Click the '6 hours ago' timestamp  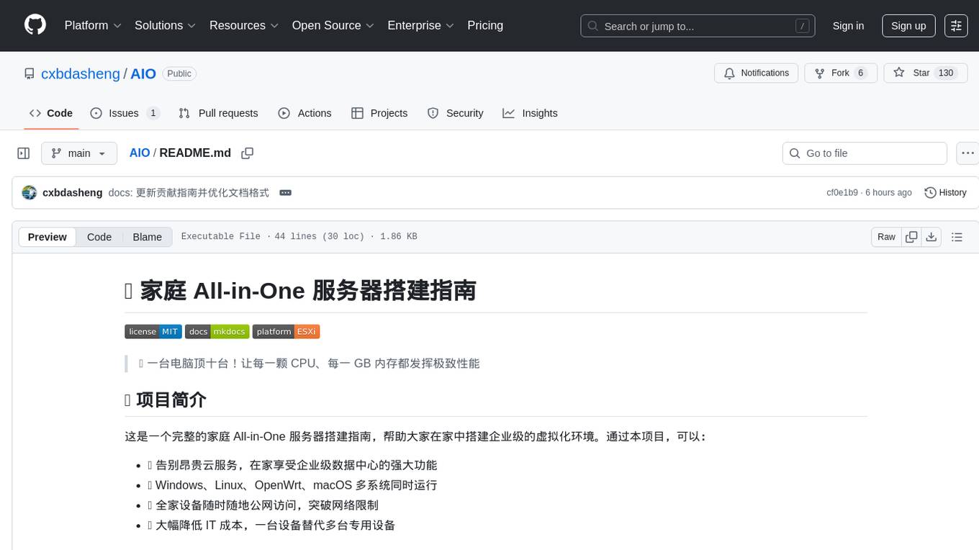(x=888, y=193)
